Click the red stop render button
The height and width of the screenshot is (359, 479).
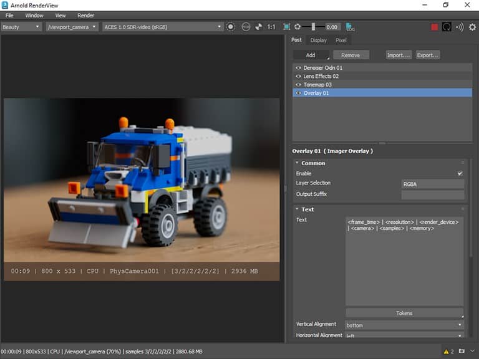[x=434, y=27]
